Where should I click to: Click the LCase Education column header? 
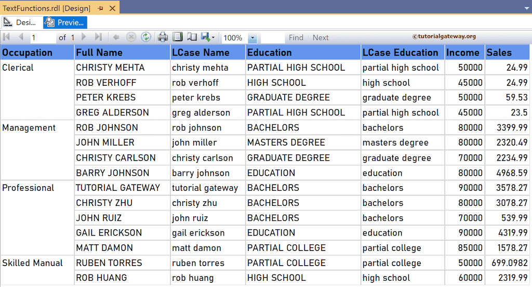coord(403,53)
